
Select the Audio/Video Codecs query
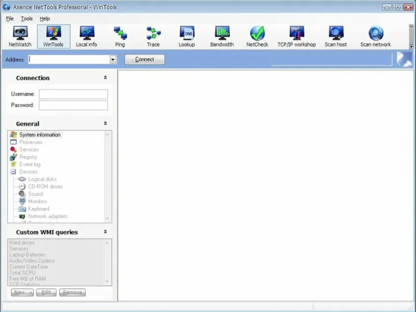click(x=32, y=261)
